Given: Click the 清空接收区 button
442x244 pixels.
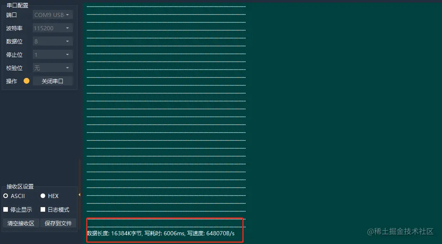Looking at the screenshot, I should (21, 223).
